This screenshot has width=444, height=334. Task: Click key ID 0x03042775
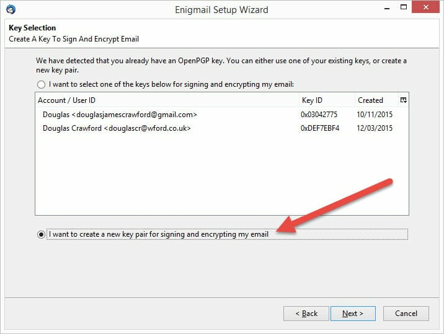pos(319,115)
